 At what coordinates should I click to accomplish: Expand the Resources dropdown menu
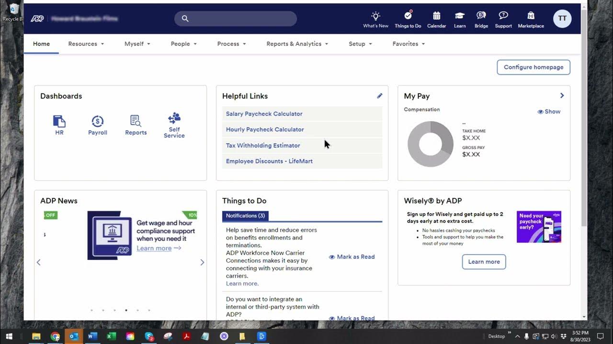pos(86,43)
